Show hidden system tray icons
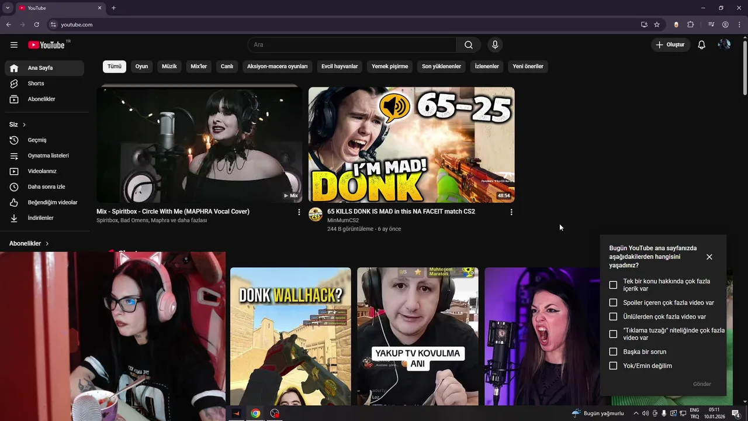This screenshot has width=748, height=421. click(636, 413)
